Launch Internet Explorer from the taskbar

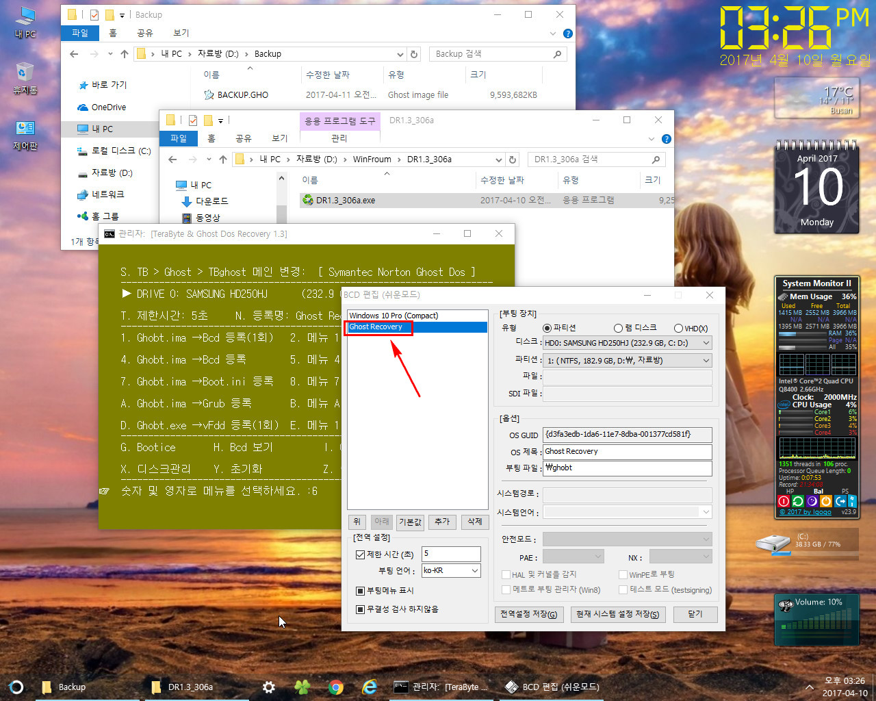tap(369, 687)
